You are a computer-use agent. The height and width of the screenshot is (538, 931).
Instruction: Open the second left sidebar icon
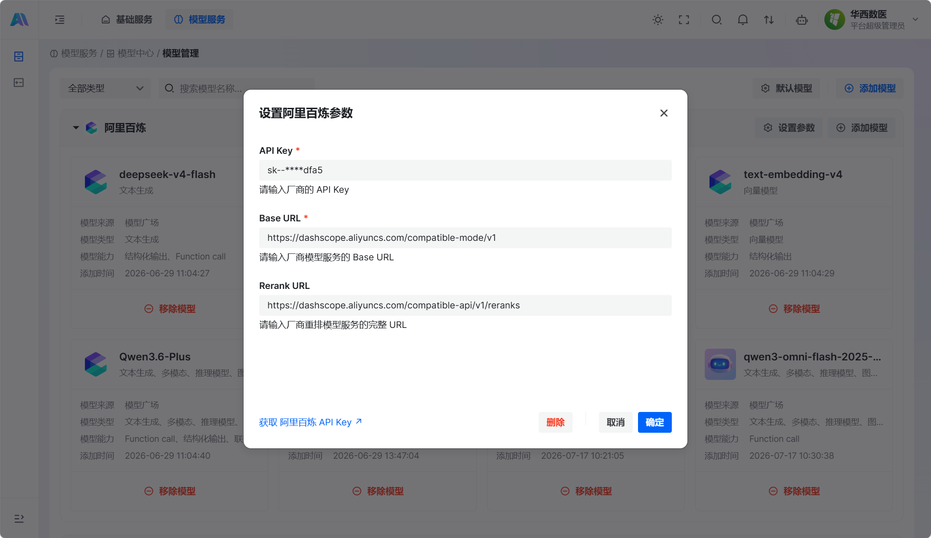19,82
